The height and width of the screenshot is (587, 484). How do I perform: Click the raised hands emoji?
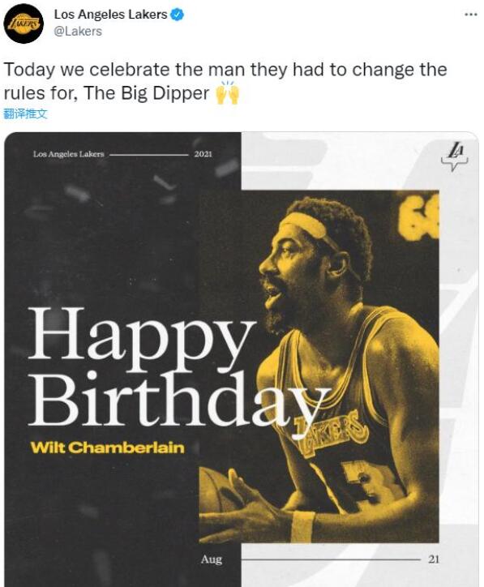click(227, 93)
